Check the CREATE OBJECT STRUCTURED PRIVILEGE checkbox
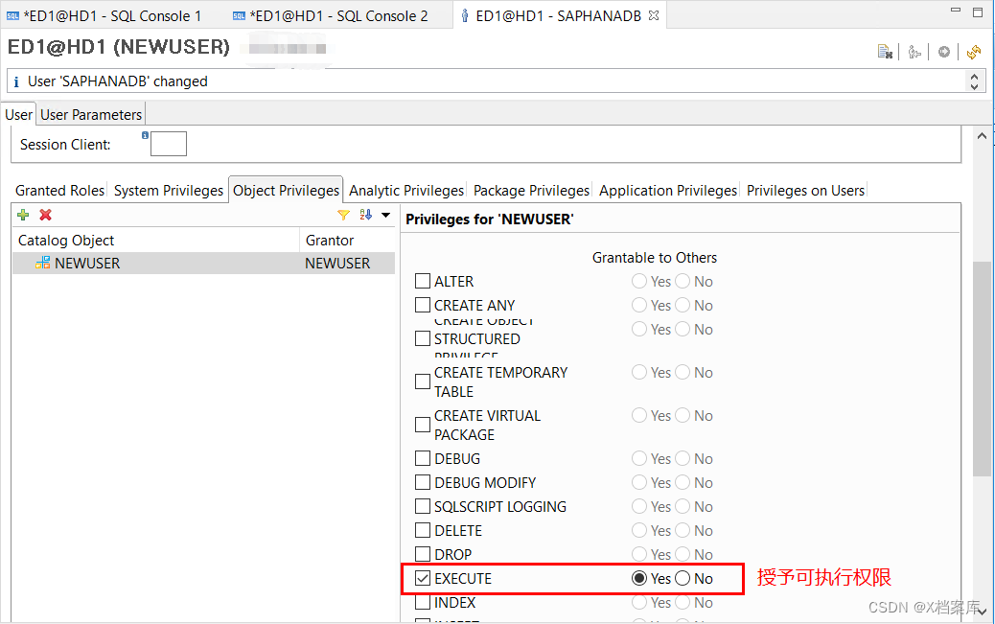This screenshot has height=624, width=995. pos(423,338)
